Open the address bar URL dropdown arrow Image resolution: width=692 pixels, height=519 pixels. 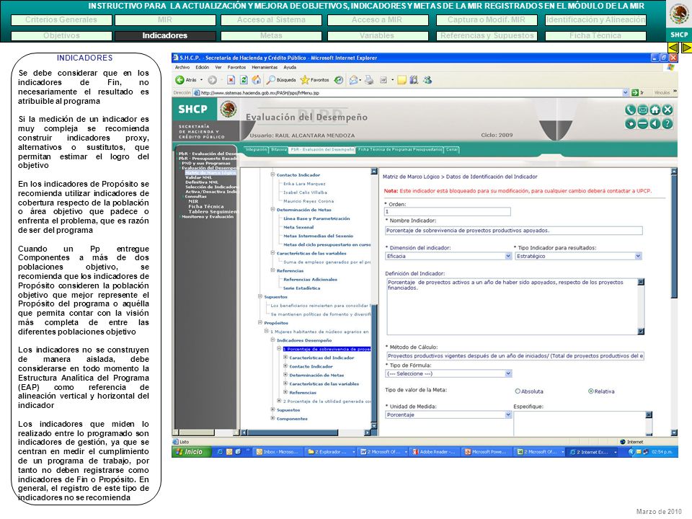coord(626,93)
